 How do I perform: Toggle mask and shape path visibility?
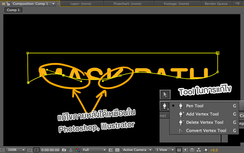tap(36, 150)
